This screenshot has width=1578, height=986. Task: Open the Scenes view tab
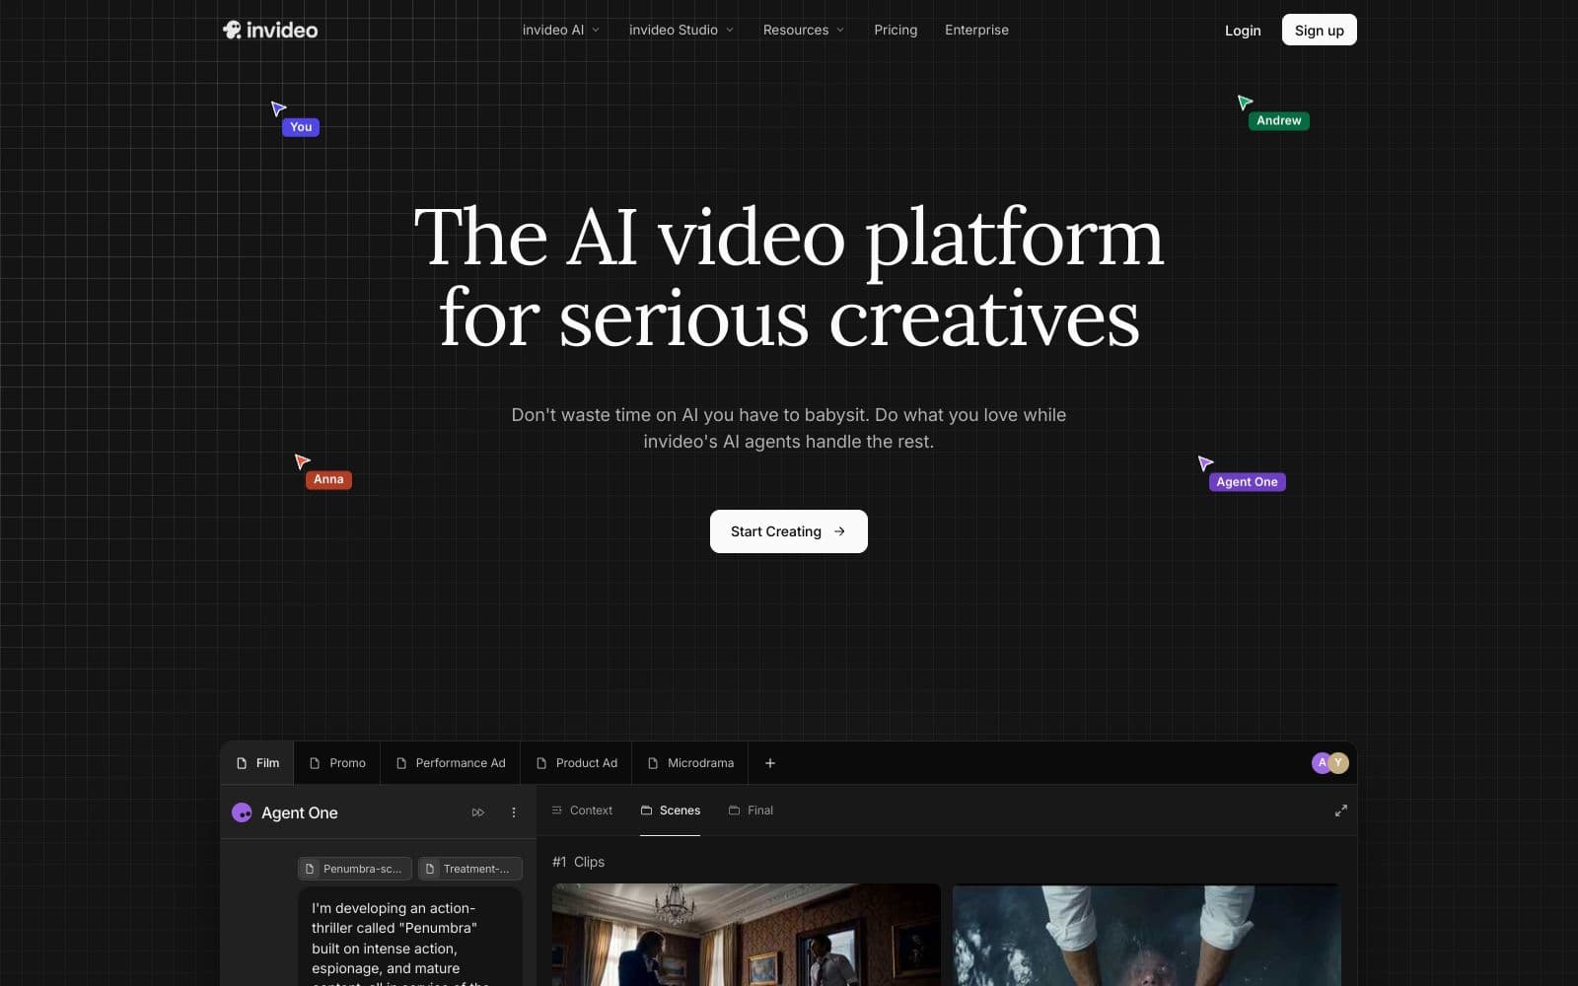[x=671, y=810]
